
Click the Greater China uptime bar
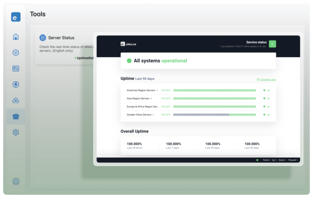tap(214, 115)
